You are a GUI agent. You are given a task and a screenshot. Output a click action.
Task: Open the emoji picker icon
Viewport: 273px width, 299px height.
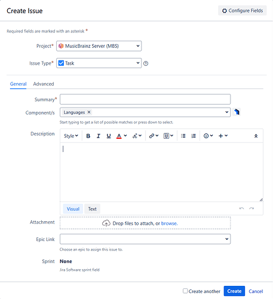click(208, 136)
